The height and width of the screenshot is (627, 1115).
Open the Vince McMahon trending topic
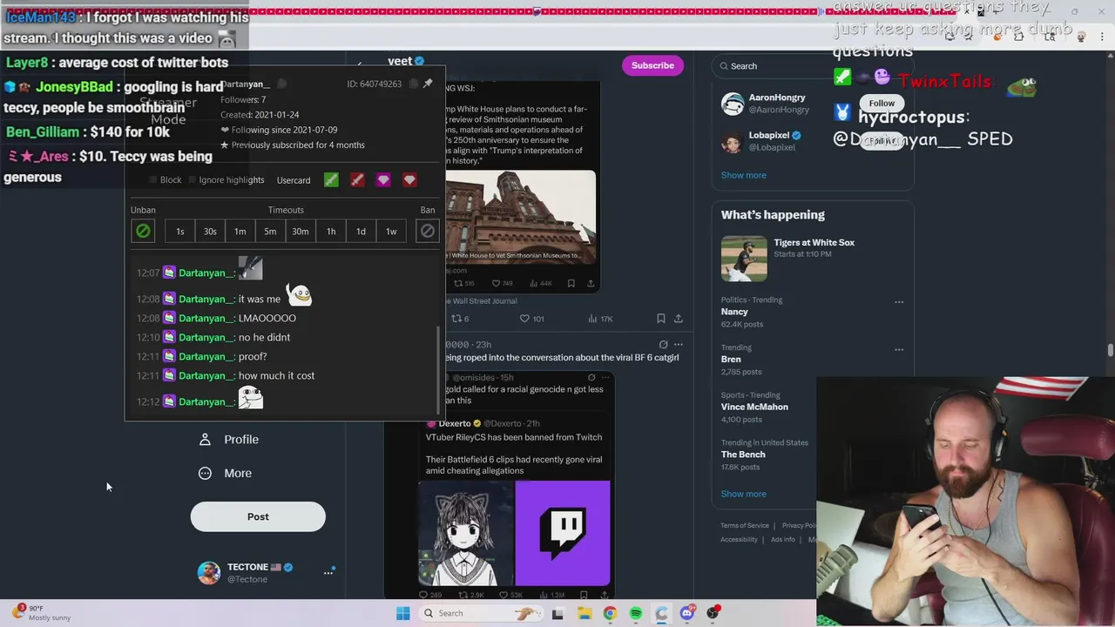pos(754,407)
